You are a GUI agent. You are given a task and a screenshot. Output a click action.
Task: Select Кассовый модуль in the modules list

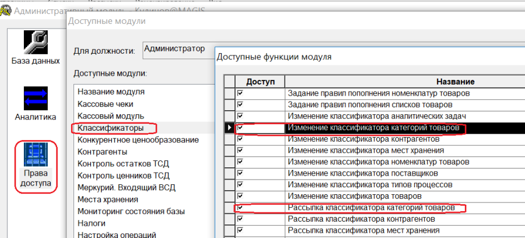(111, 116)
